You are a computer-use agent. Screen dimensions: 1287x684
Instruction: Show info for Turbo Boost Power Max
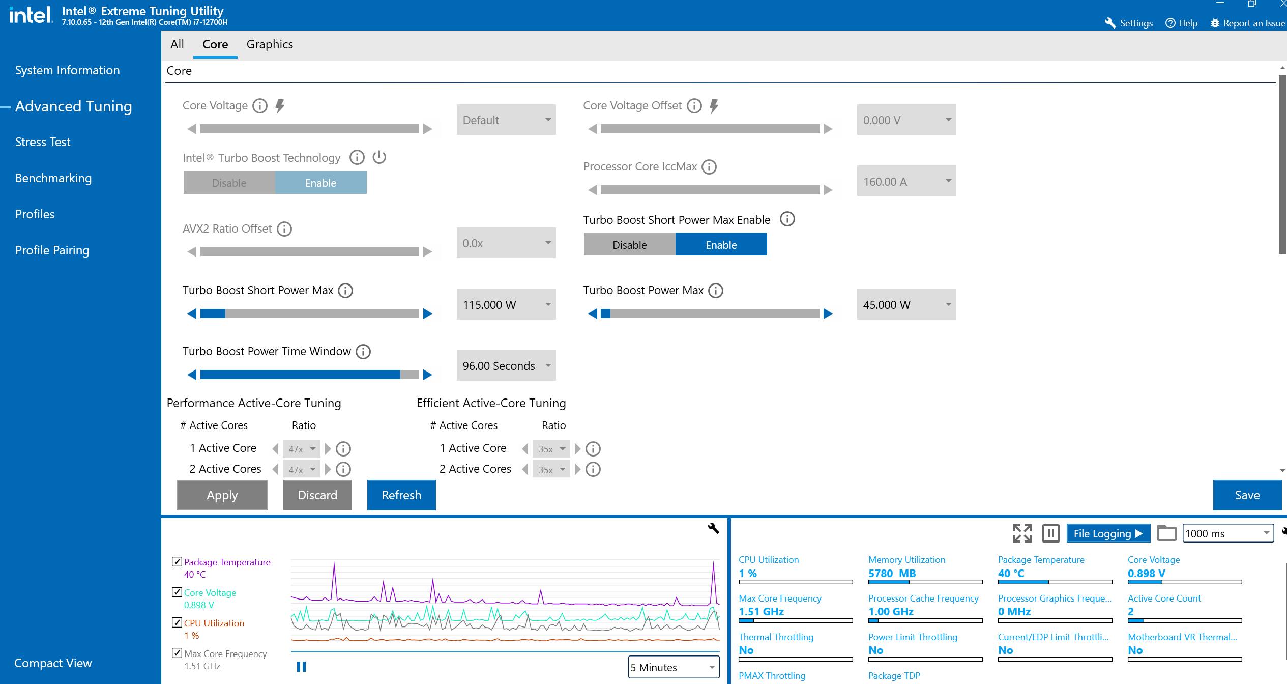click(x=716, y=291)
